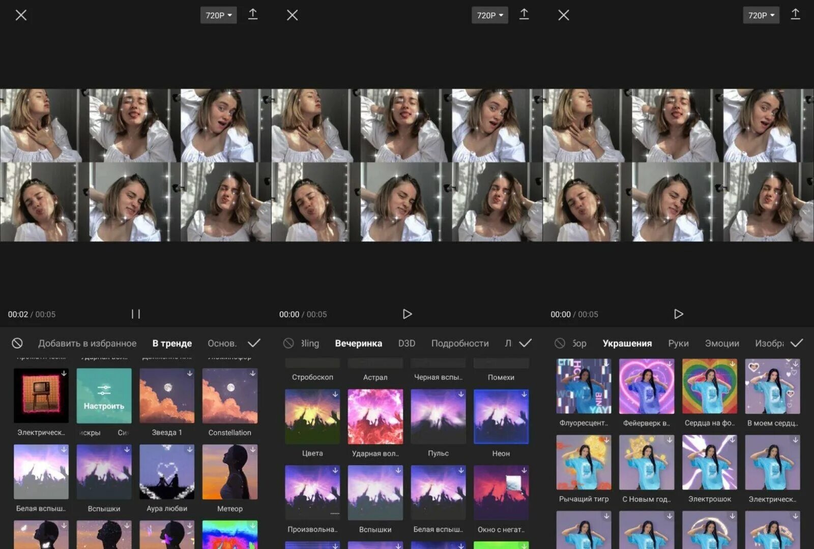Click the export upload icon in right panel
The image size is (814, 549).
[795, 15]
